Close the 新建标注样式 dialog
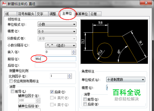The width and height of the screenshot is (154, 111). (146, 3)
